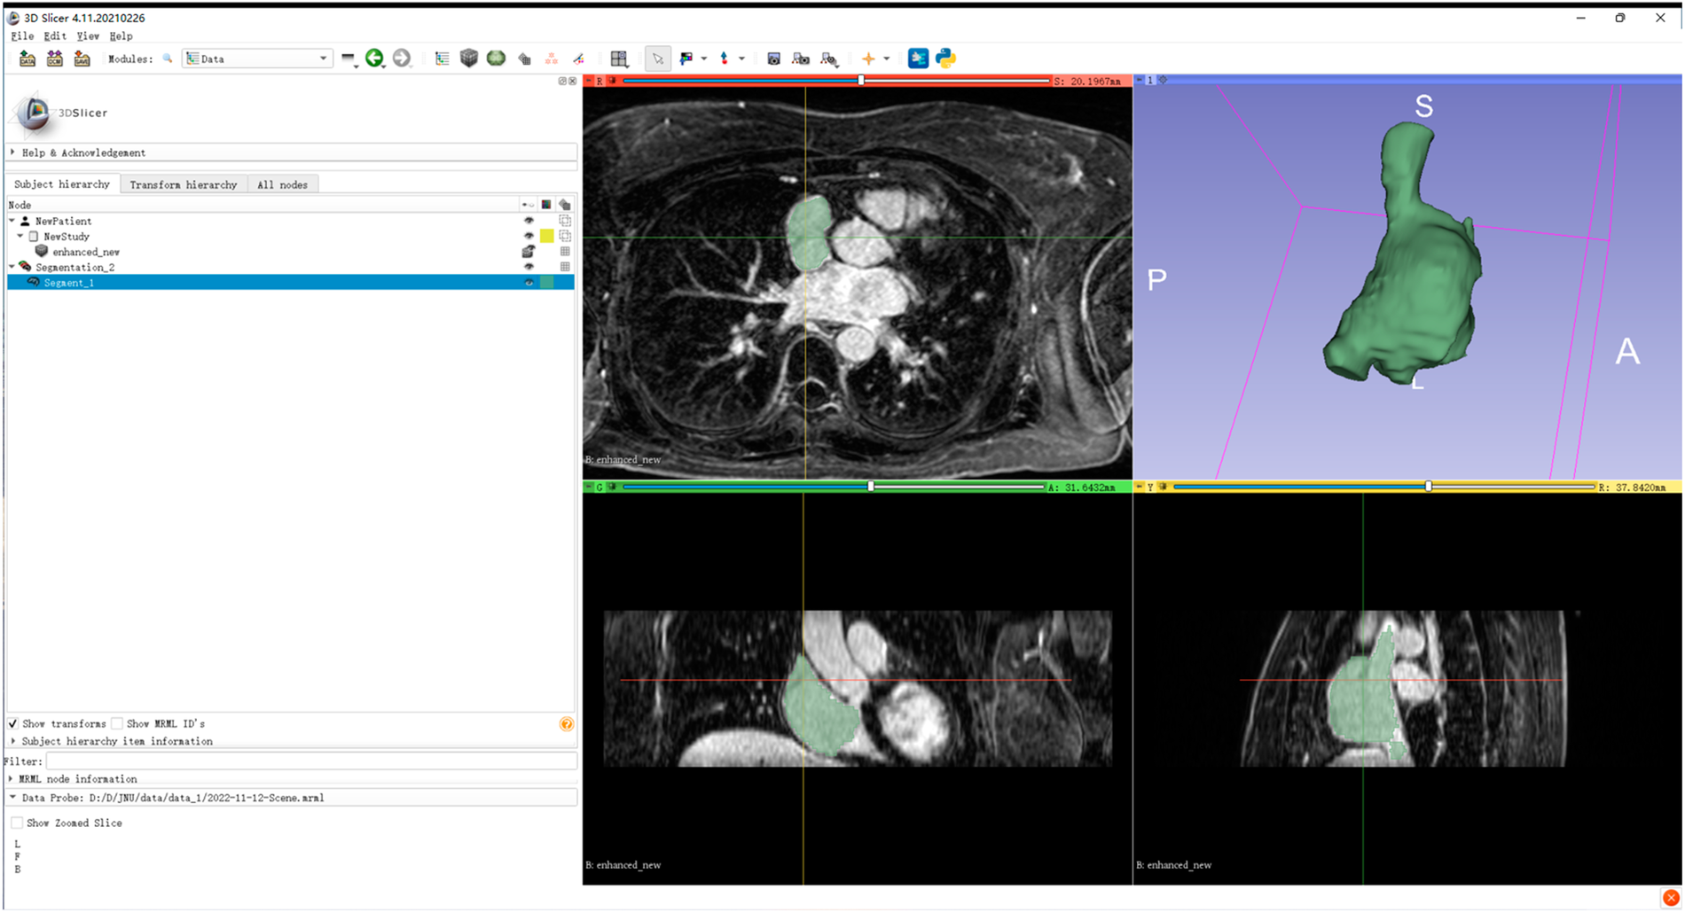Image resolution: width=1685 pixels, height=913 pixels.
Task: Toggle visibility of the NewPatient node
Action: click(529, 221)
